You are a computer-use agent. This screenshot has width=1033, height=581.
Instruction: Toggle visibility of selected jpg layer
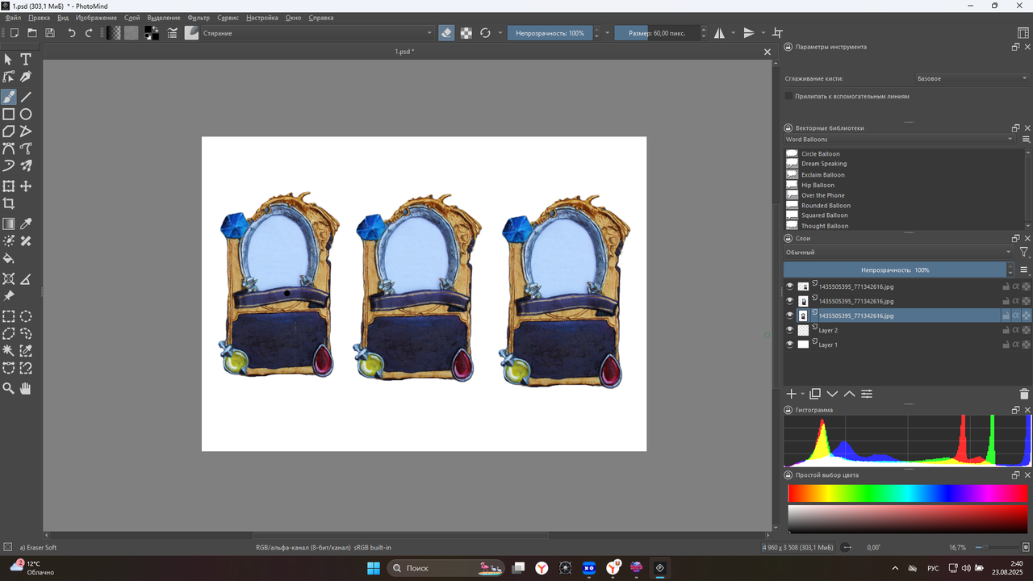point(790,316)
